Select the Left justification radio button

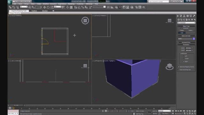pyautogui.click(x=184, y=56)
